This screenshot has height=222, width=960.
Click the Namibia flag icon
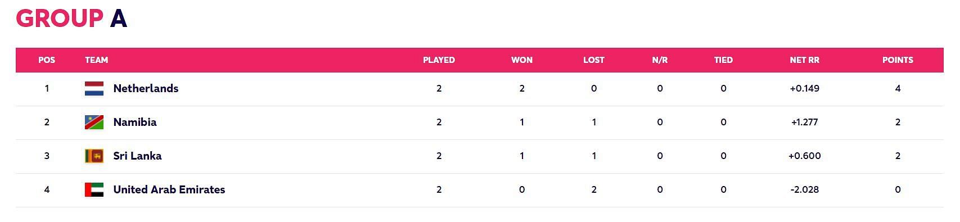94,122
